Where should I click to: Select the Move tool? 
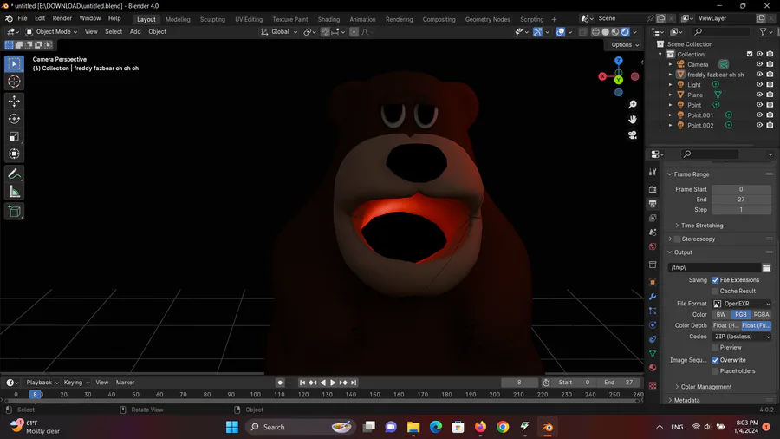pyautogui.click(x=14, y=101)
